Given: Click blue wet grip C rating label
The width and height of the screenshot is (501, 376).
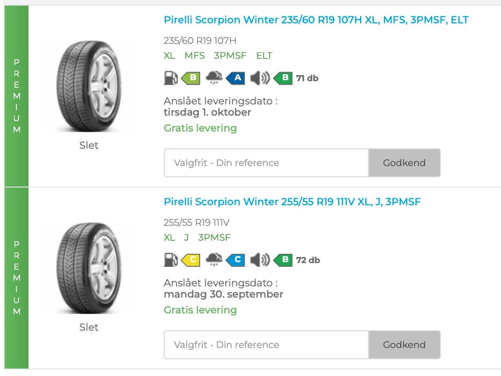Looking at the screenshot, I should click(236, 260).
